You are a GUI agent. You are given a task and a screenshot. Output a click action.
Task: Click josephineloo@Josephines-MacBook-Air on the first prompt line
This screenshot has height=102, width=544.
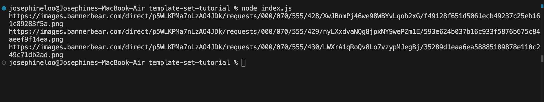77,8
